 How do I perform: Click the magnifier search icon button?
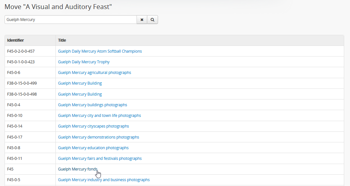coord(152,20)
